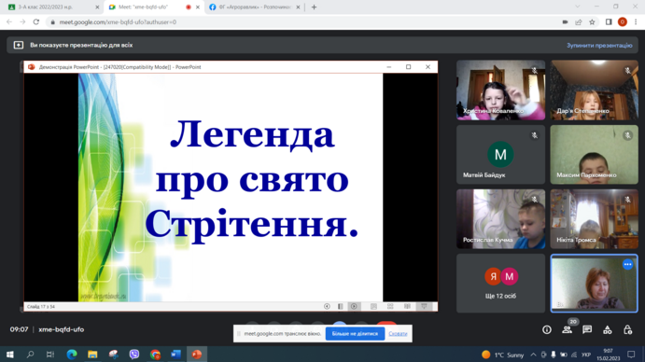Expand the tab search chevron
The height and width of the screenshot is (362, 645).
pyautogui.click(x=578, y=7)
